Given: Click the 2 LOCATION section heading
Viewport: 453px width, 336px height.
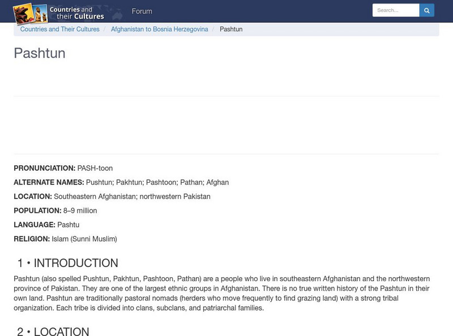Looking at the screenshot, I should pos(54,331).
